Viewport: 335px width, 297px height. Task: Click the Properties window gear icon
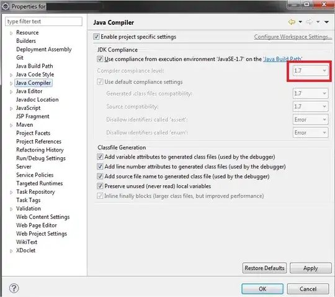(x=6, y=7)
